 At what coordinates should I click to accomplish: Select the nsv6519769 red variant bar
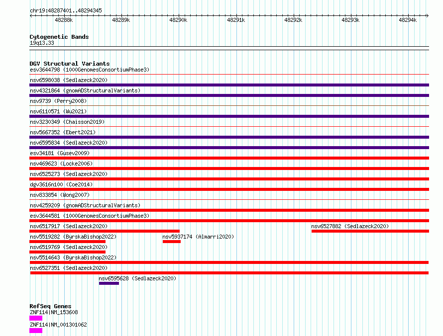[68, 252]
